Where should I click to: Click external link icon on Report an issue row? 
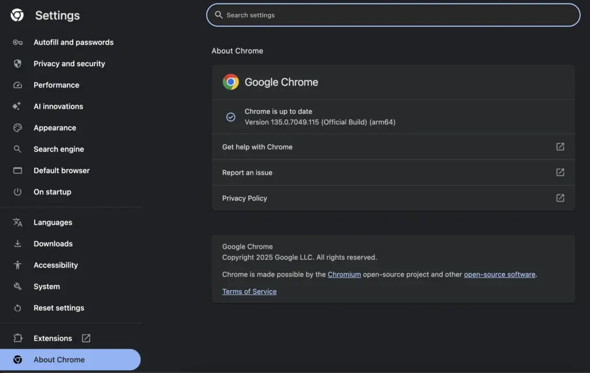pos(560,172)
